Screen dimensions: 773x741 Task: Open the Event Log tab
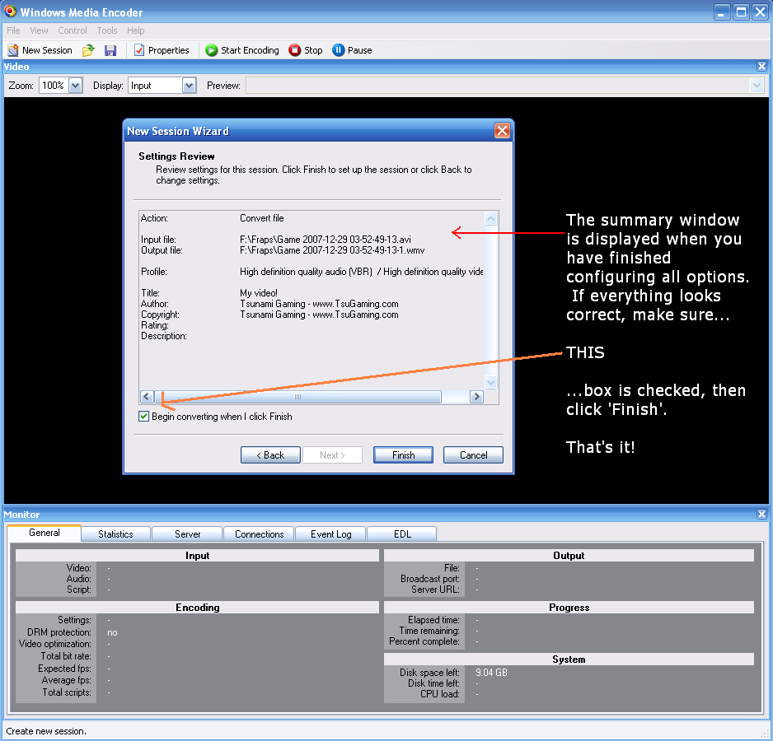pos(330,534)
